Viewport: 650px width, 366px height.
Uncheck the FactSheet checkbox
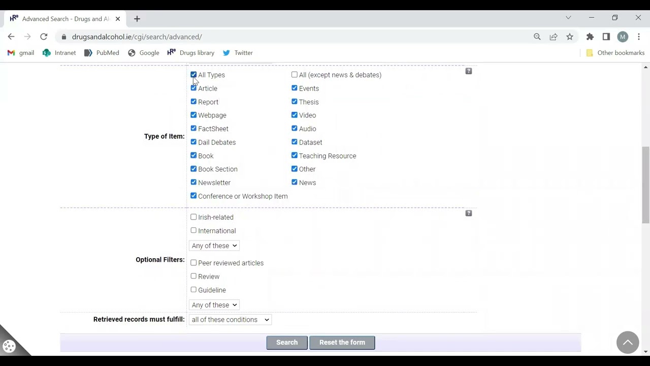[193, 129]
